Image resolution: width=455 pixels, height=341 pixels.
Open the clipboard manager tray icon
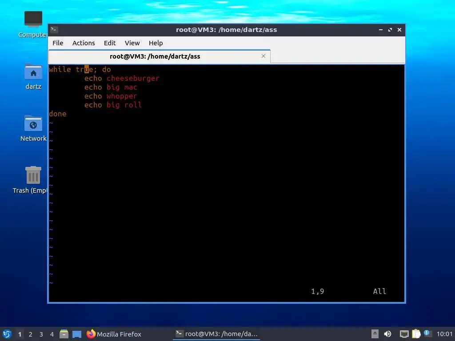click(x=416, y=334)
